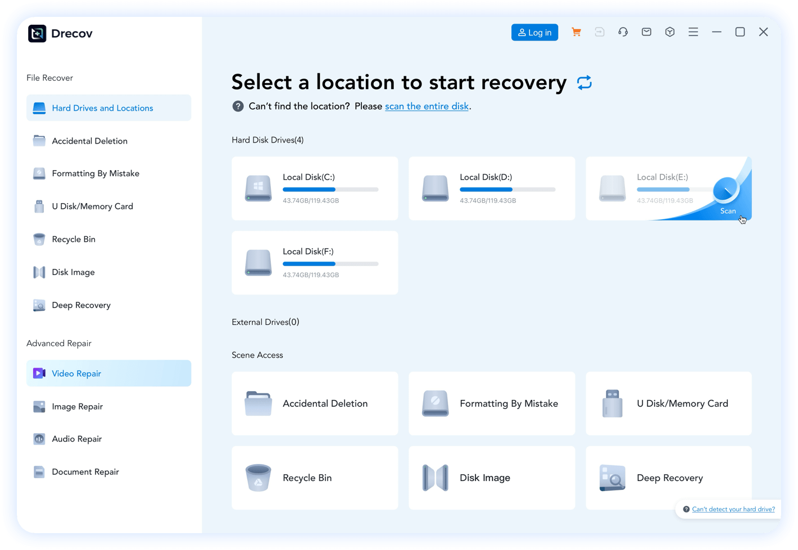Click the Drecov logo icon
The image size is (798, 550).
pos(37,34)
